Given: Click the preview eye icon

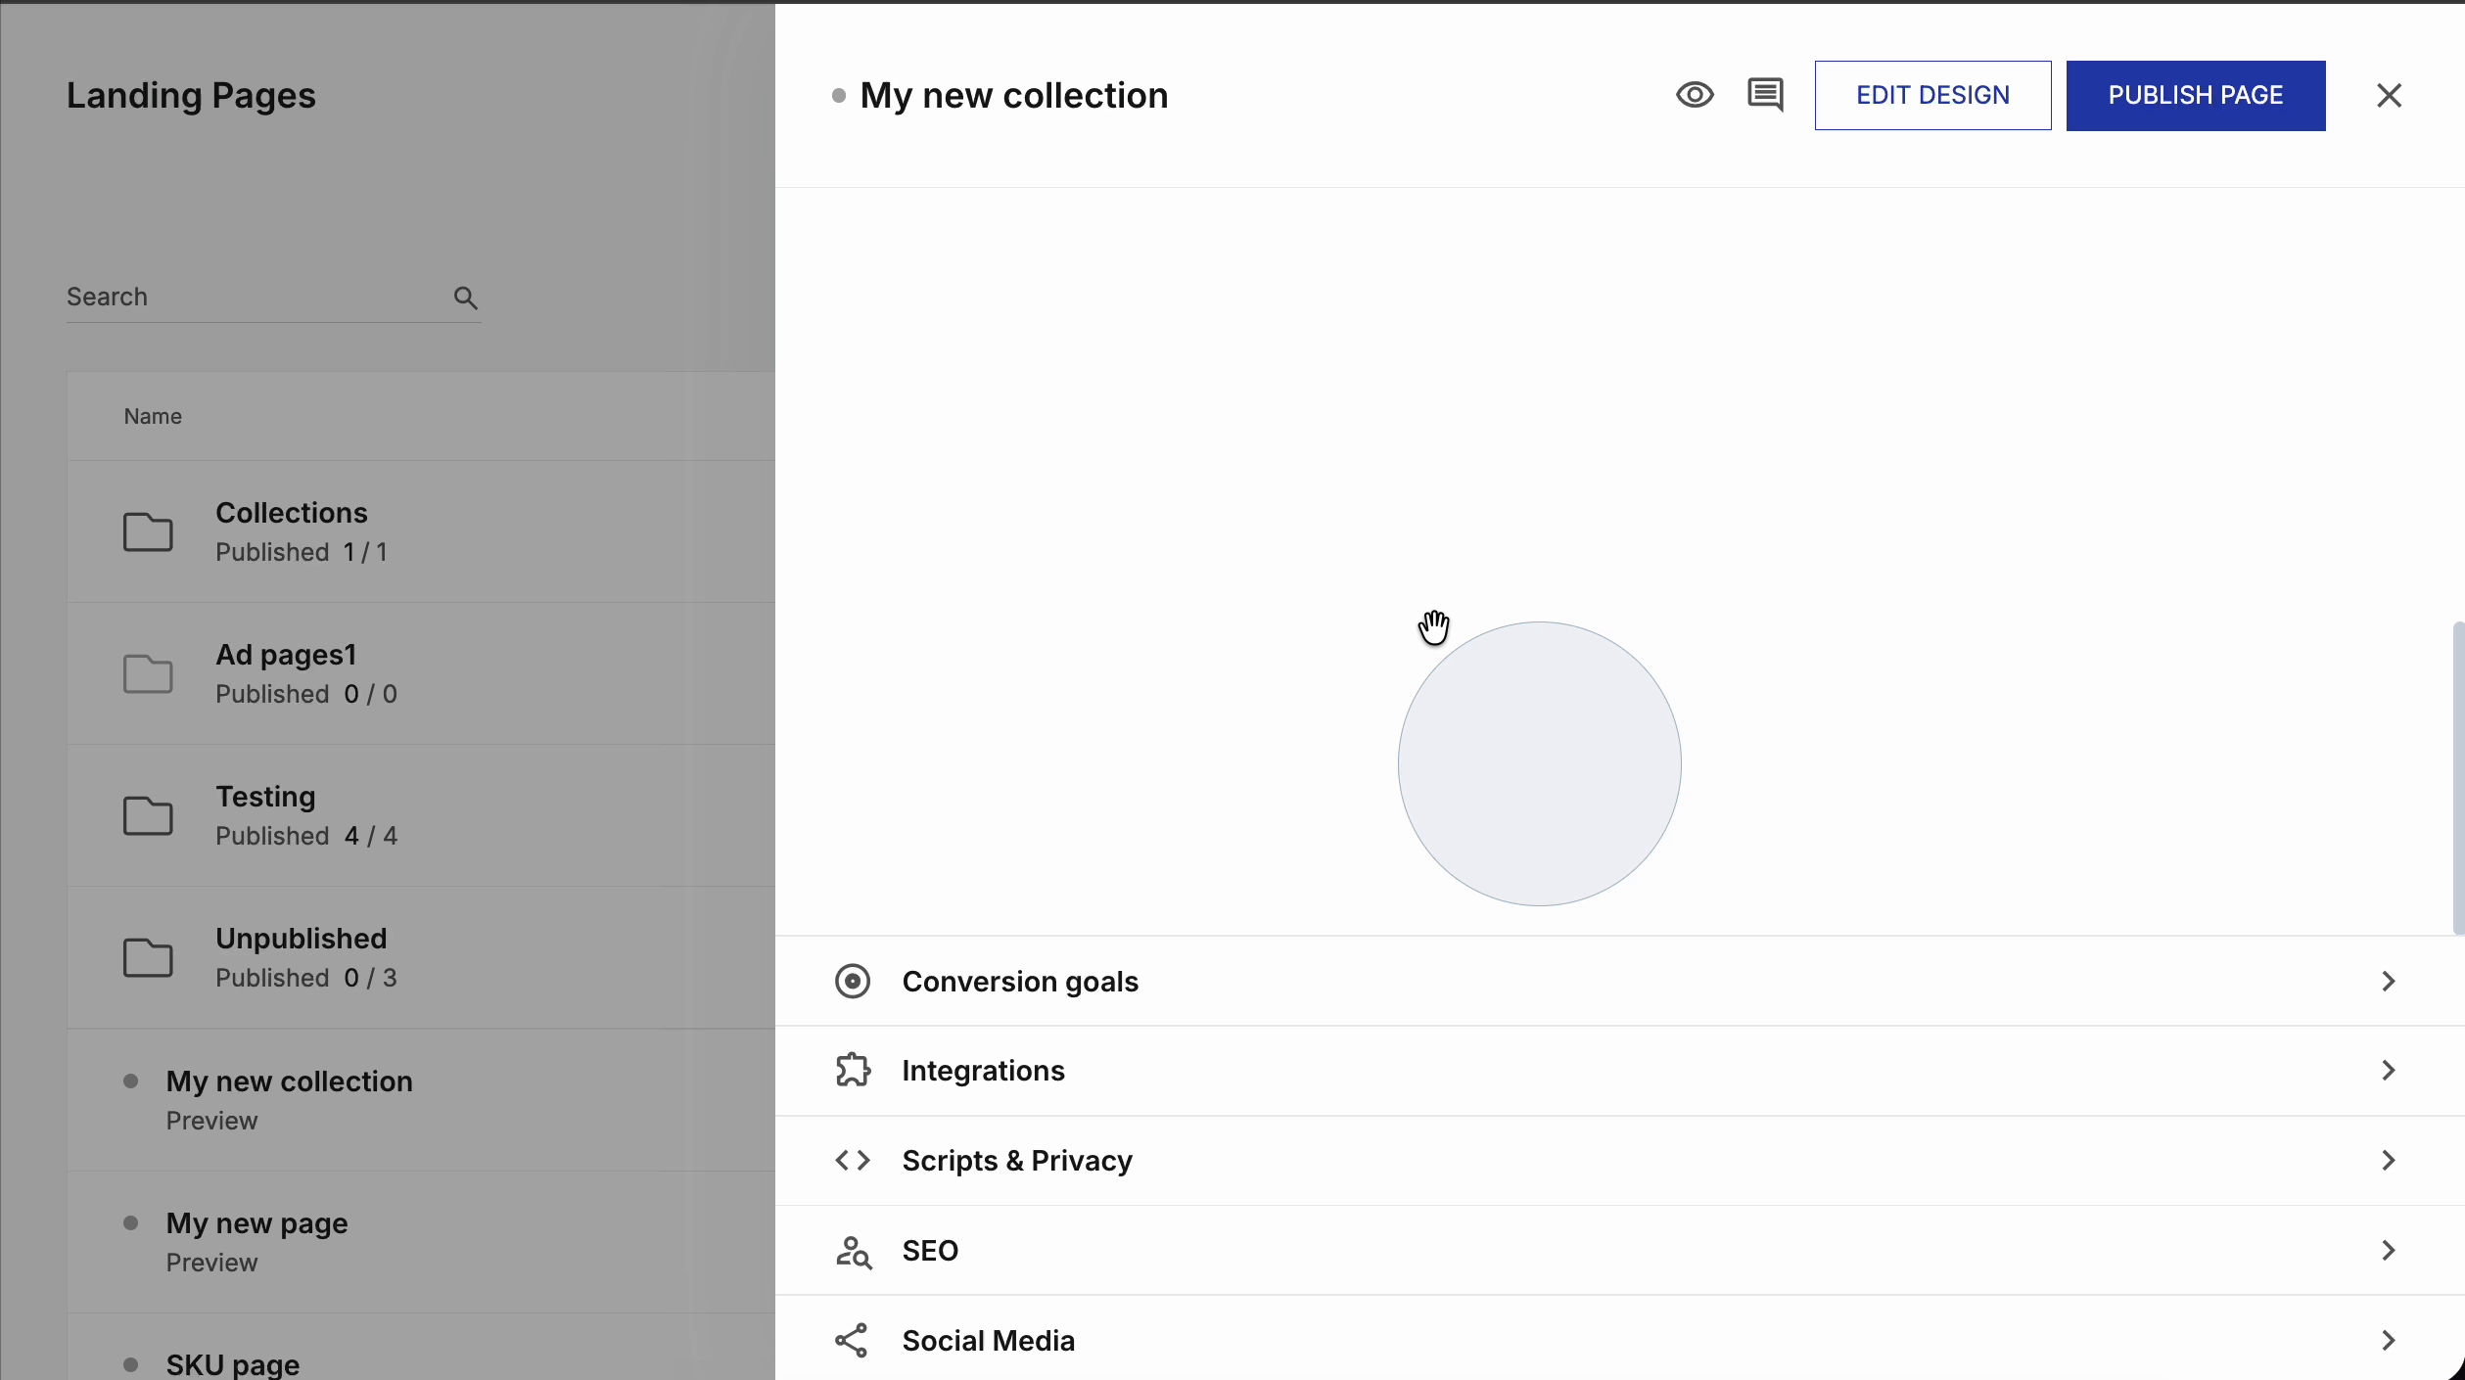Looking at the screenshot, I should coord(1695,95).
